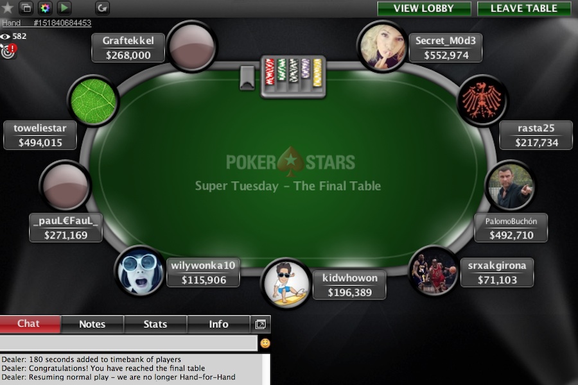Click in the chat message input field

(x=128, y=343)
